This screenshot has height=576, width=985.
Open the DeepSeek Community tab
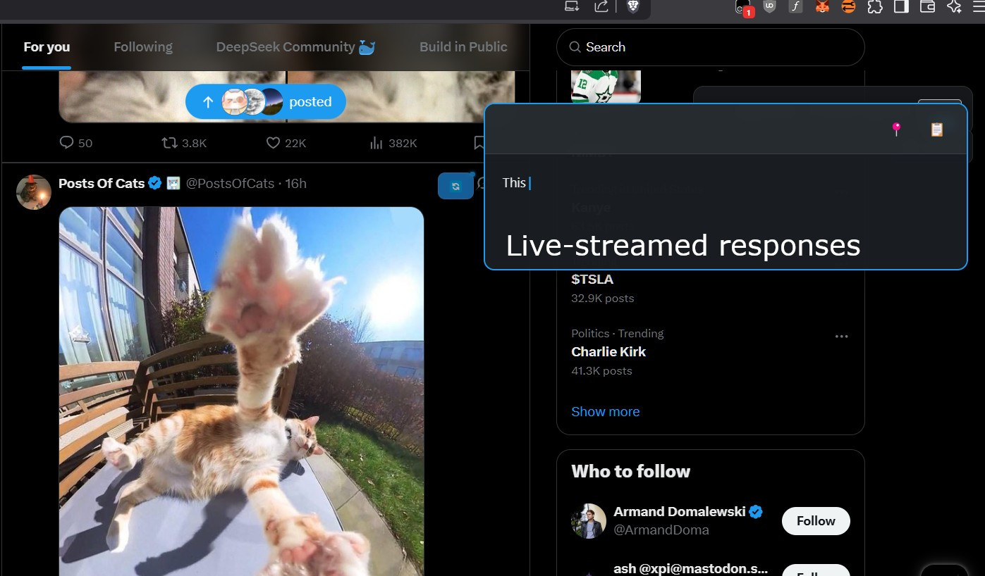point(295,47)
